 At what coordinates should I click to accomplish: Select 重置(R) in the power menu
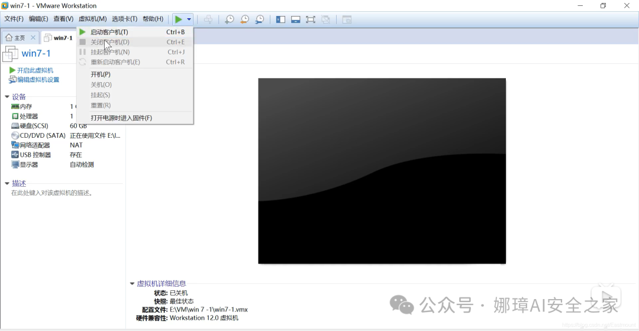(x=135, y=105)
